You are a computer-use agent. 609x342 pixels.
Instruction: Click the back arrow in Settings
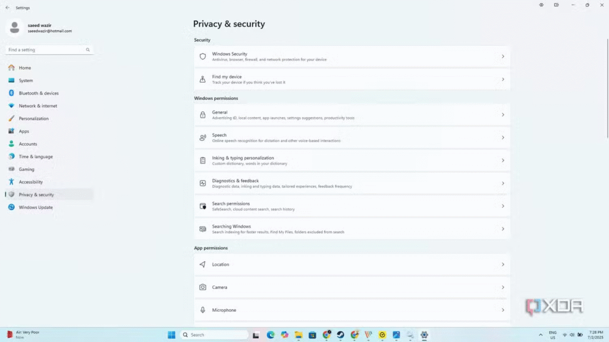click(x=7, y=8)
